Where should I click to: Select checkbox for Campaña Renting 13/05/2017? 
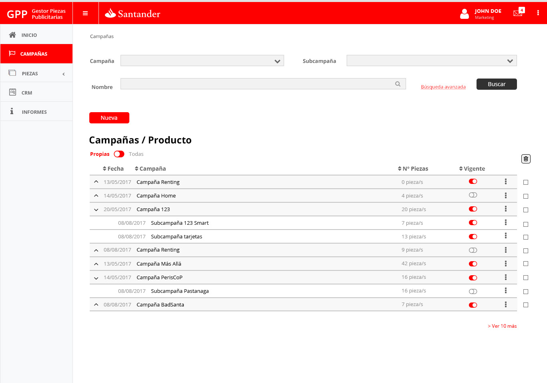coord(526,182)
